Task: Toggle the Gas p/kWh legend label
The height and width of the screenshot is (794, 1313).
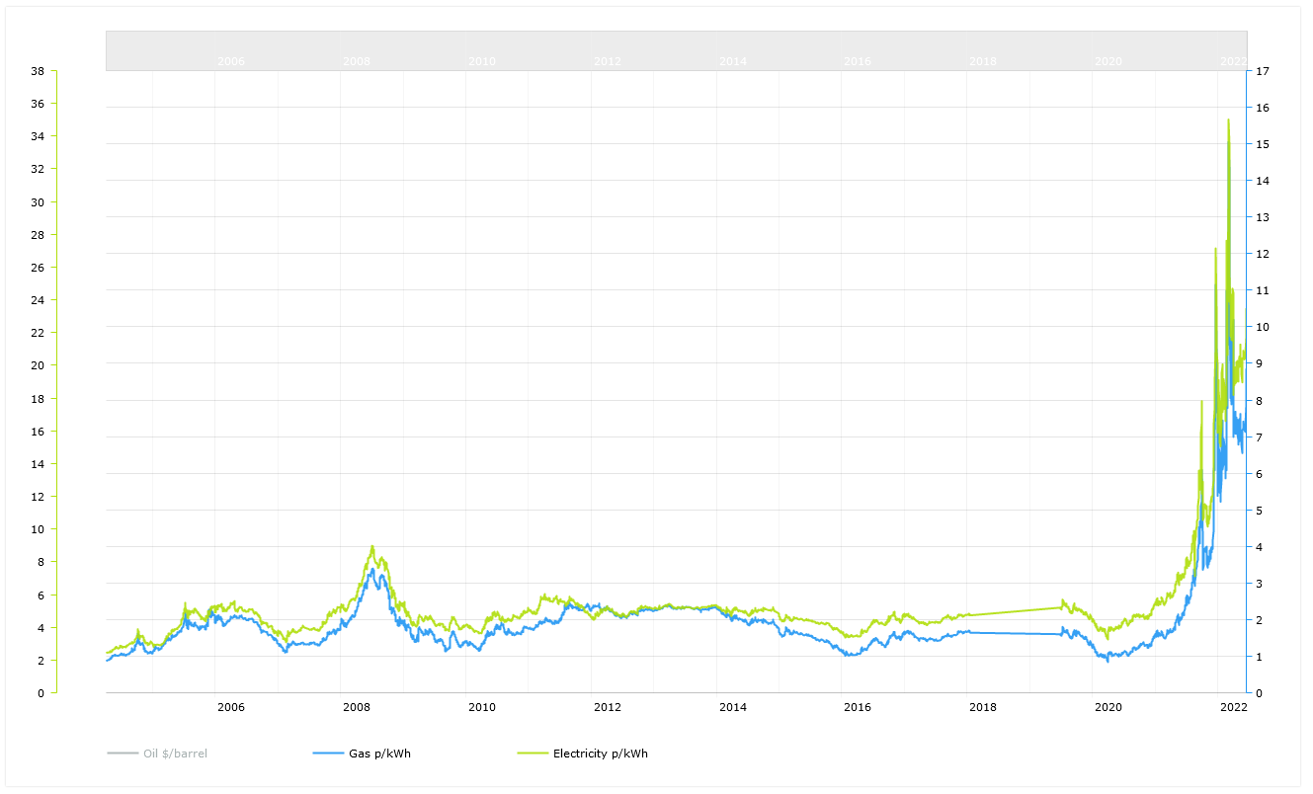Action: (x=379, y=754)
